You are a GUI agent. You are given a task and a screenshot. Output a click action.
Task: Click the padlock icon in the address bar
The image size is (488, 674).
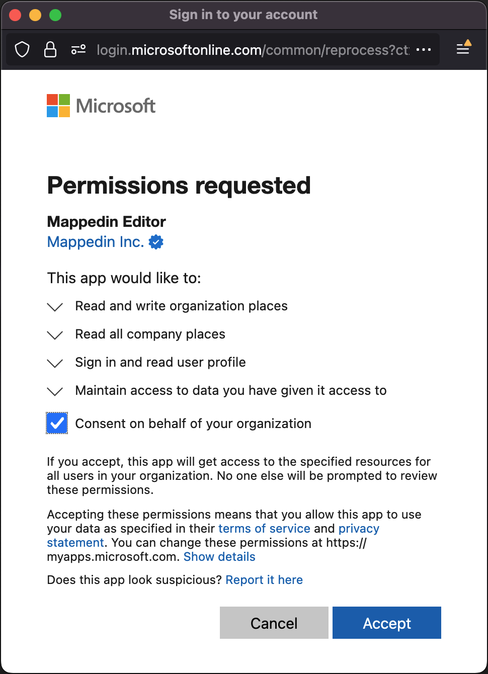pyautogui.click(x=50, y=49)
